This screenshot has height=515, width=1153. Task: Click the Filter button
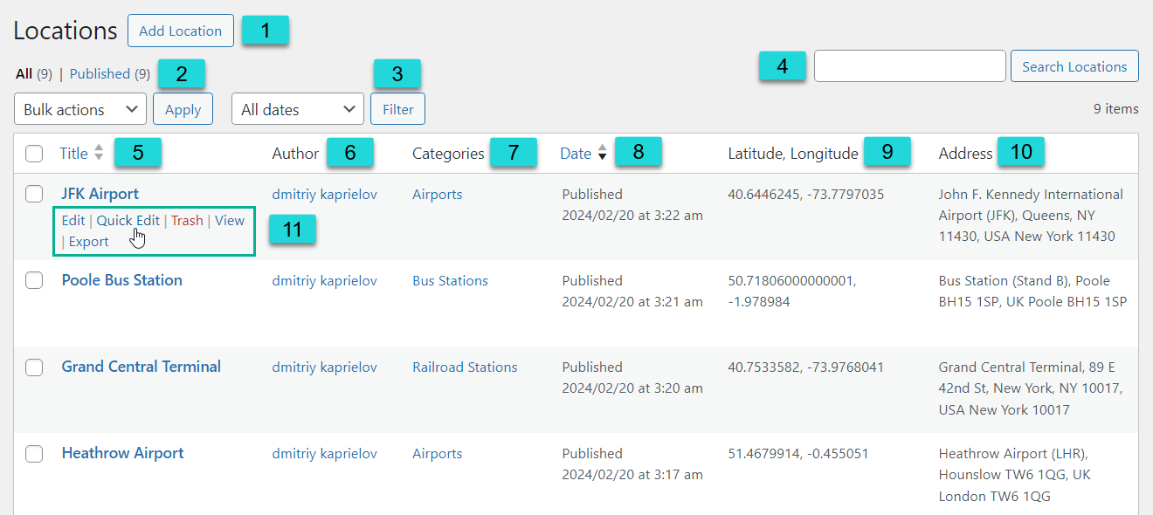tap(398, 109)
